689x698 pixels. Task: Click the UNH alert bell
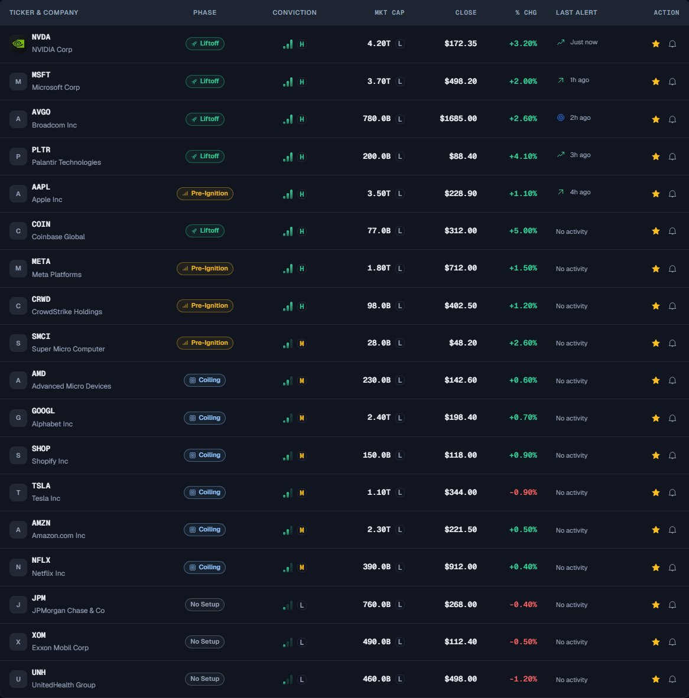pos(672,679)
